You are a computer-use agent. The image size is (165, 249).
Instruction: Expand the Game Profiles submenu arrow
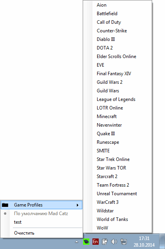point(78,205)
